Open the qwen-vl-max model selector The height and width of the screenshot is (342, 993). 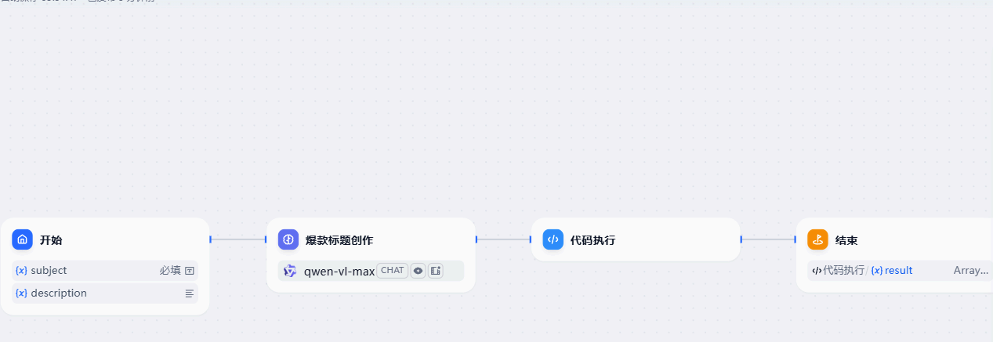pos(371,271)
